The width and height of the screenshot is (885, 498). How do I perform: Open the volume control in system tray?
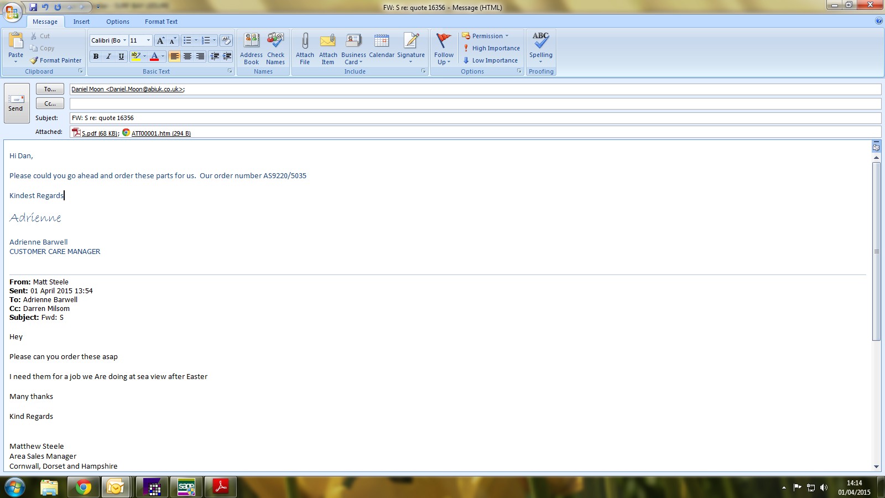coord(824,487)
